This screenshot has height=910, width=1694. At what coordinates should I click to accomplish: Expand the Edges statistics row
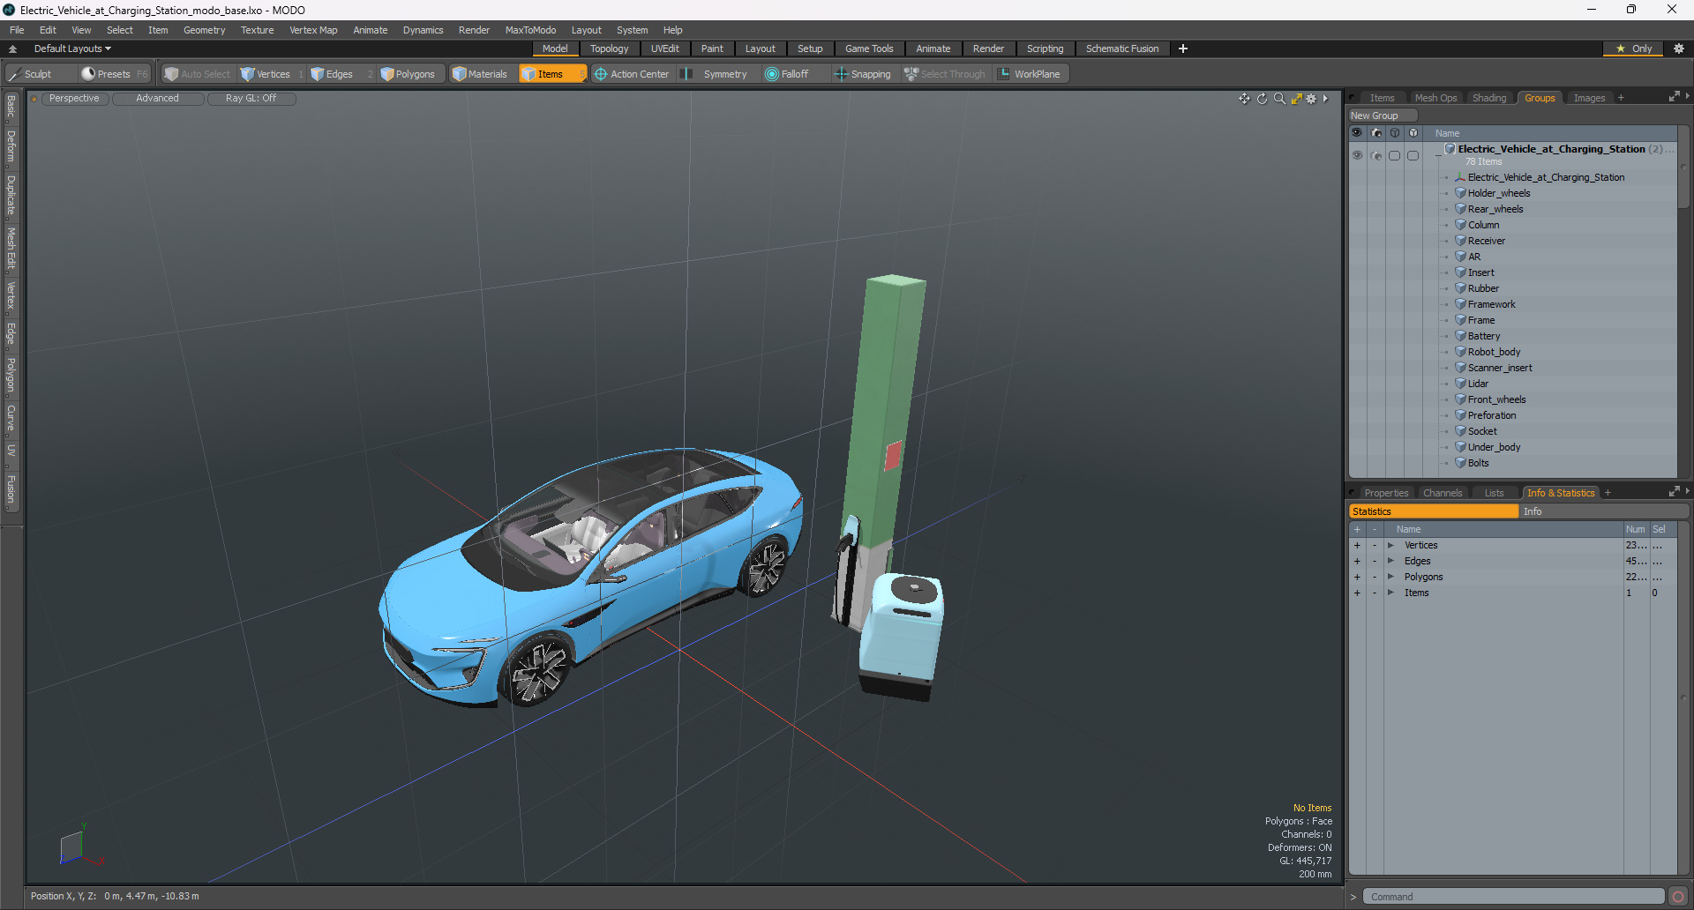click(1390, 562)
